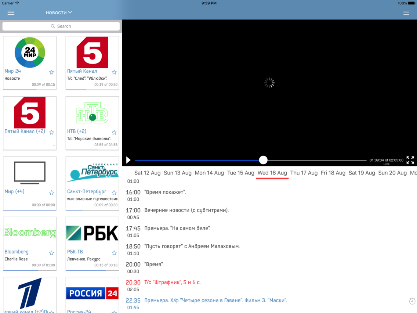Screen dimensions: 417x313
Task: Select the Sun 13 Aug tab
Action: (x=178, y=173)
